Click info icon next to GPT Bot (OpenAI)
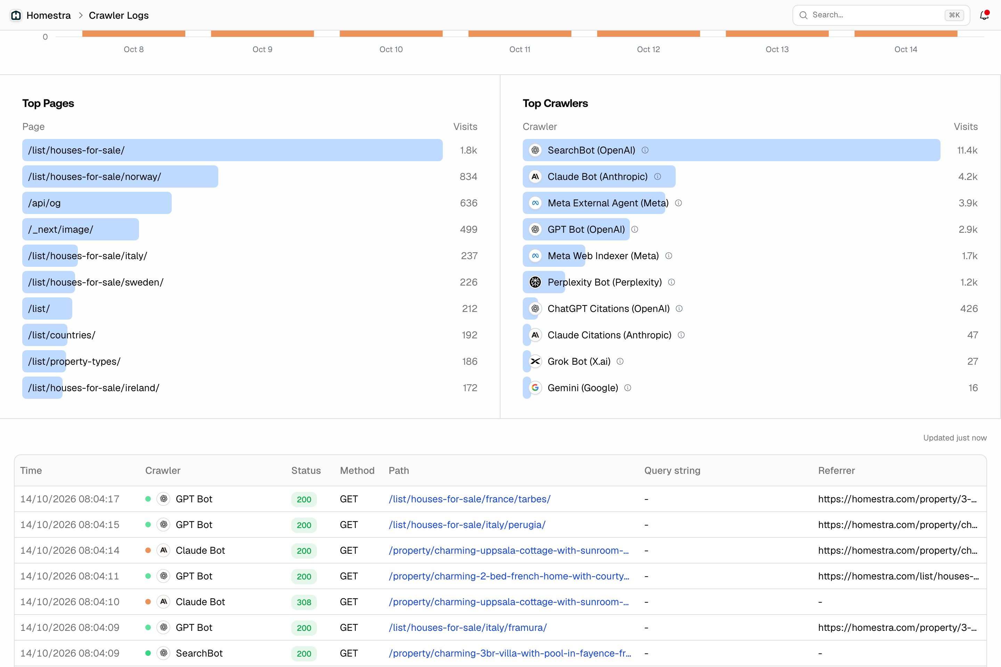The height and width of the screenshot is (667, 1001). pyautogui.click(x=635, y=229)
